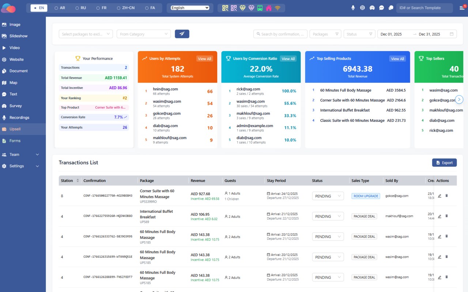
Task: Export the Transactions List
Action: (444, 163)
